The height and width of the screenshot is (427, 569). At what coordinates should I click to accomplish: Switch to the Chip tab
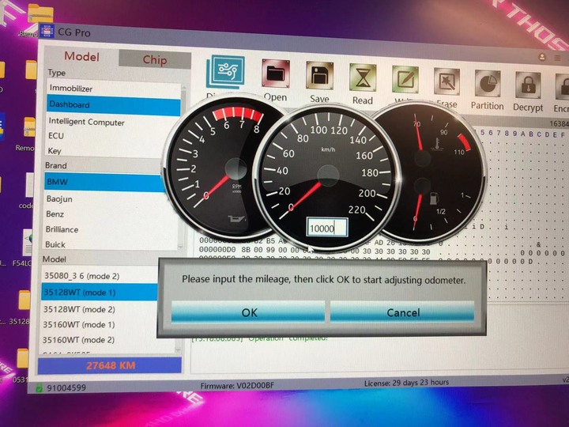[x=155, y=60]
